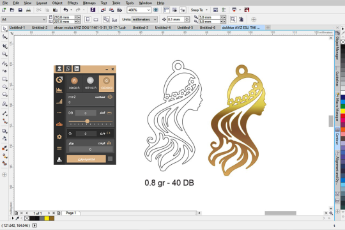The height and width of the screenshot is (230, 345).
Task: Select the R rose gold metal option
Action: [x=74, y=84]
